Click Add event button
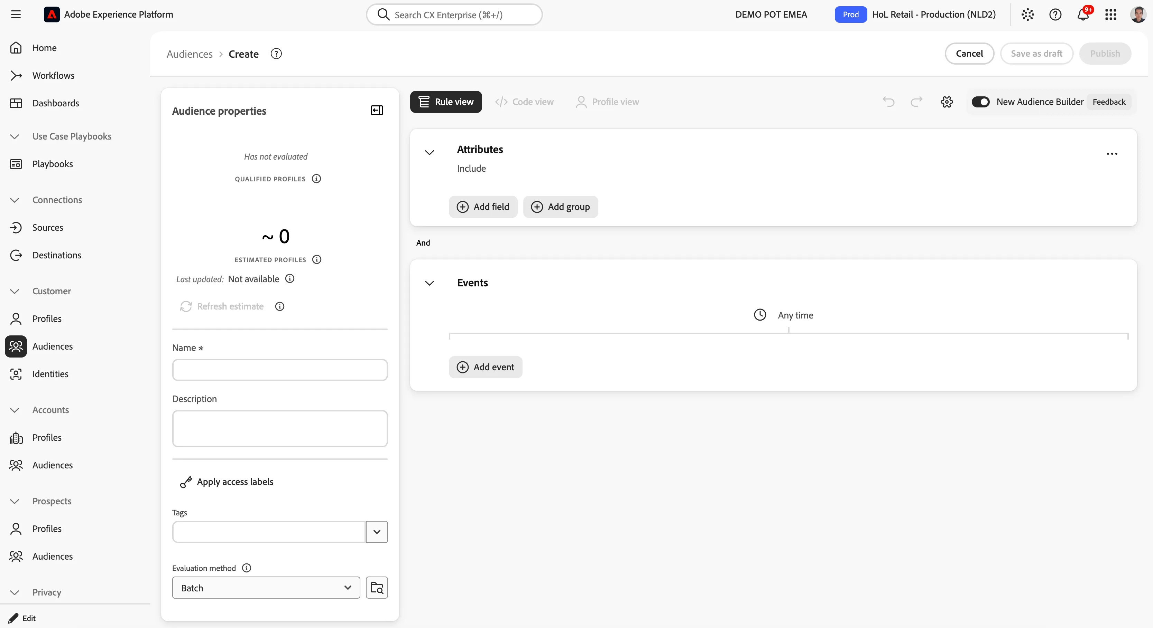The image size is (1153, 628). tap(486, 367)
